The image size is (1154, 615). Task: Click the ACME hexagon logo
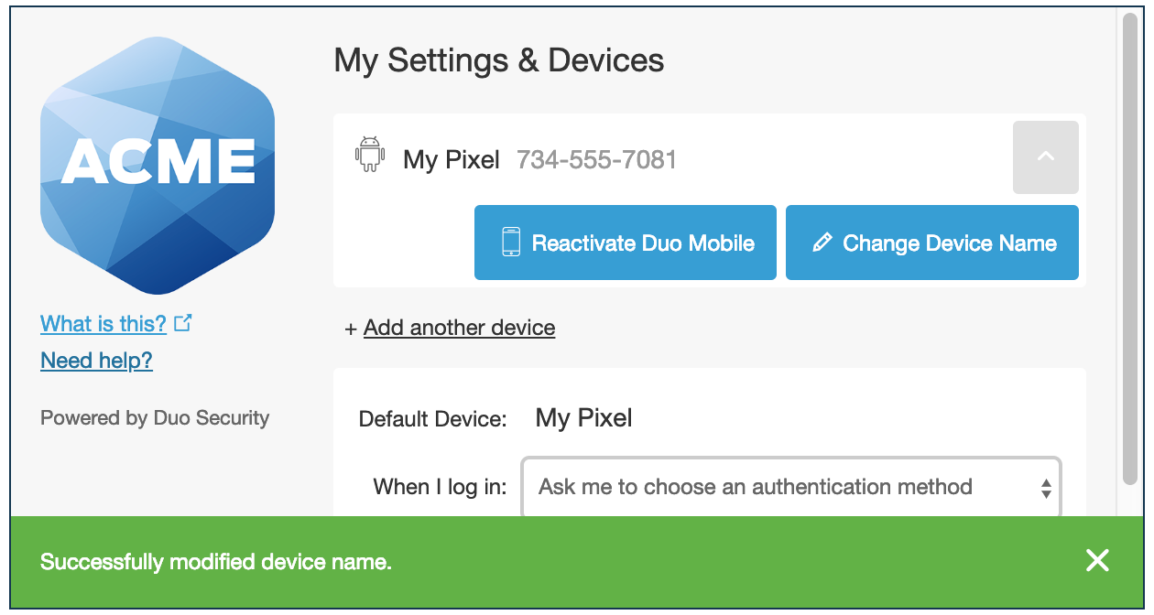click(x=158, y=165)
